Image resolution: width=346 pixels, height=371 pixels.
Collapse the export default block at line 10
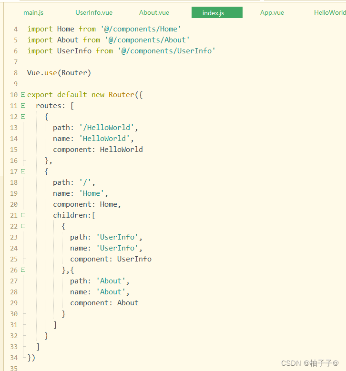point(23,95)
